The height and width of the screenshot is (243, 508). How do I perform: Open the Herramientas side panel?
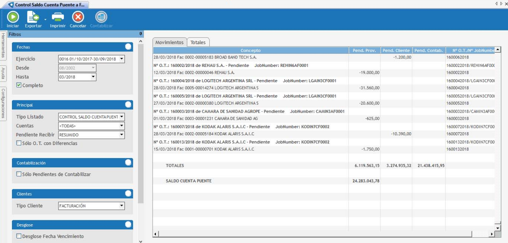[3, 45]
